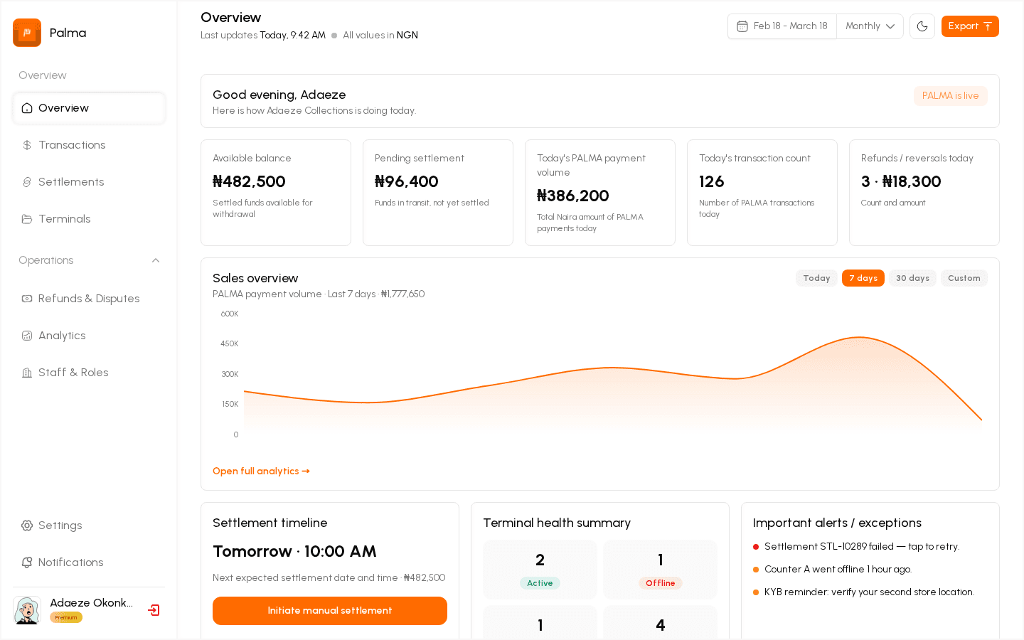The height and width of the screenshot is (640, 1024).
Task: Export the overview report
Action: pyautogui.click(x=970, y=26)
